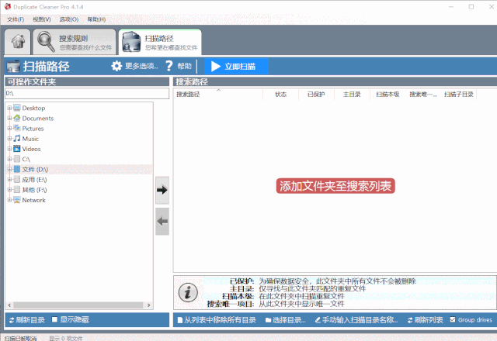The image size is (497, 341).
Task: Expand the Pictures tree node
Action: 9,128
